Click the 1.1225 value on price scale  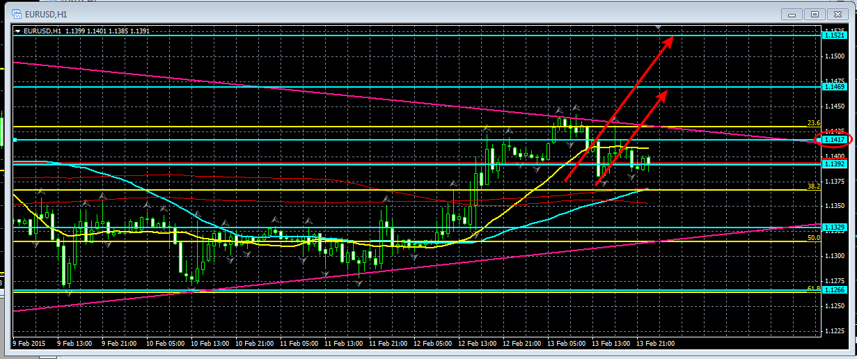coord(835,331)
